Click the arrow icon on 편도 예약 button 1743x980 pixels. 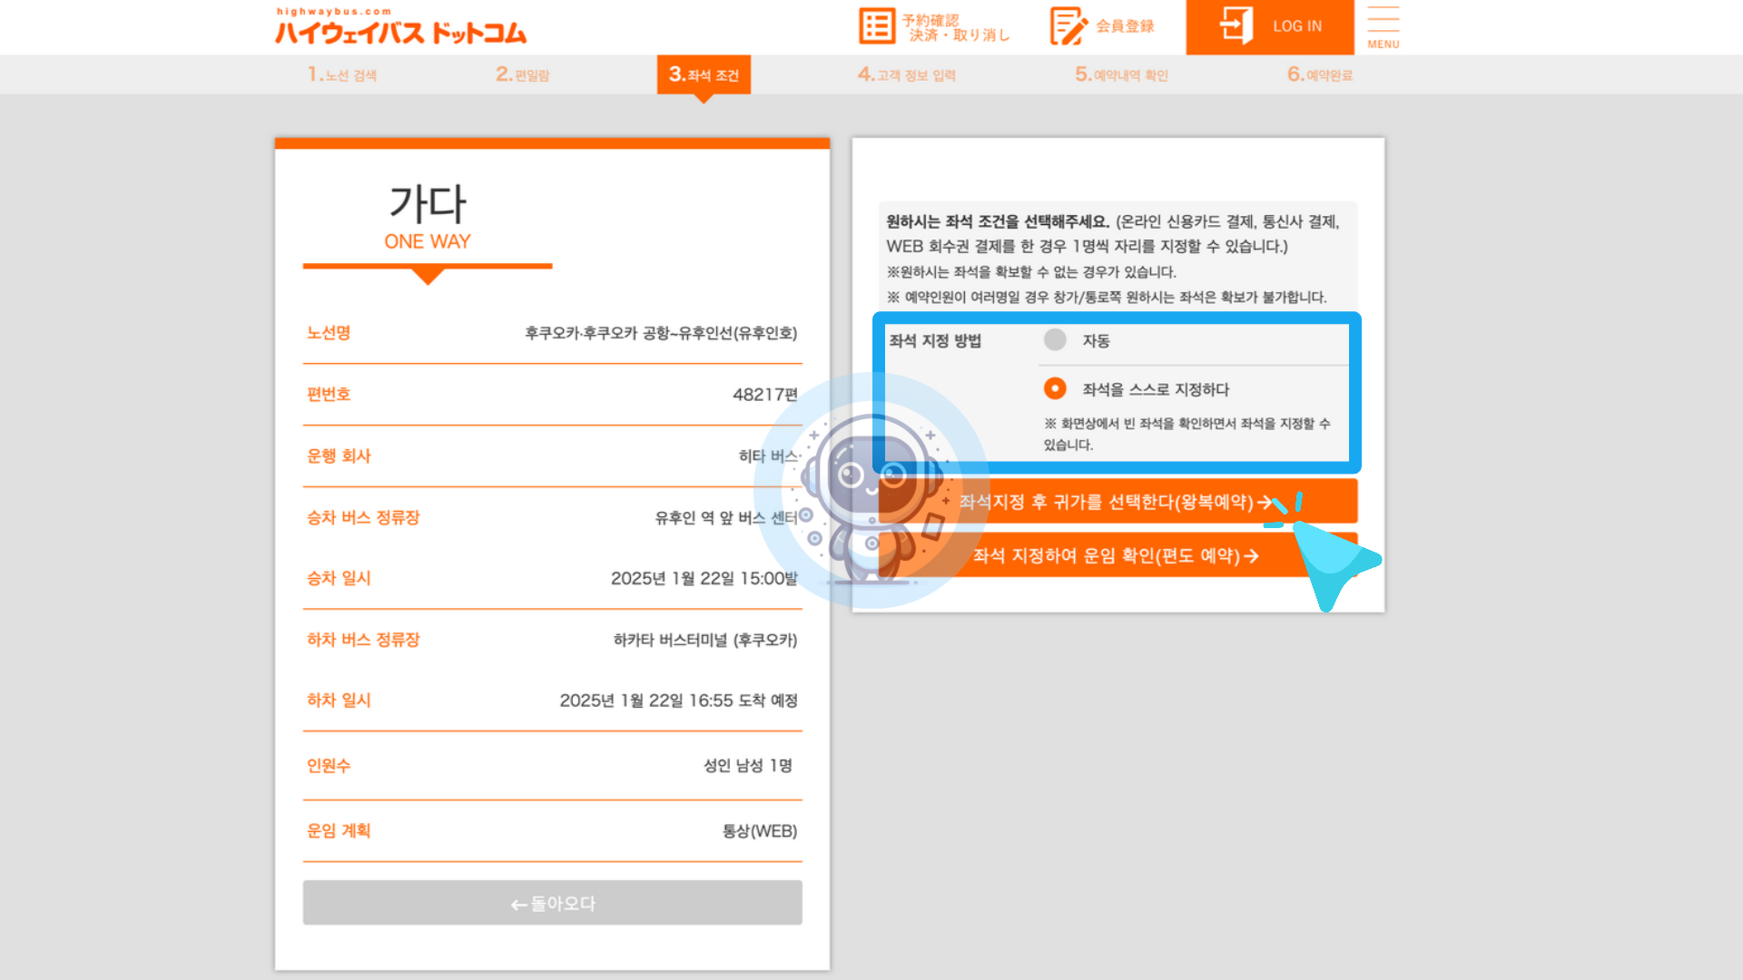coord(1254,556)
